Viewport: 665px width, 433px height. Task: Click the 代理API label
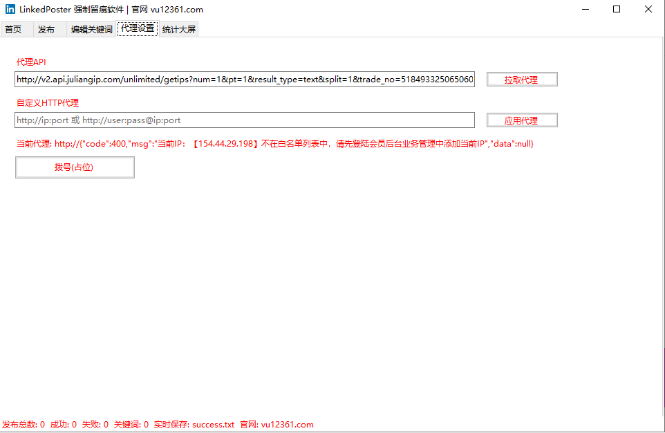(x=31, y=62)
